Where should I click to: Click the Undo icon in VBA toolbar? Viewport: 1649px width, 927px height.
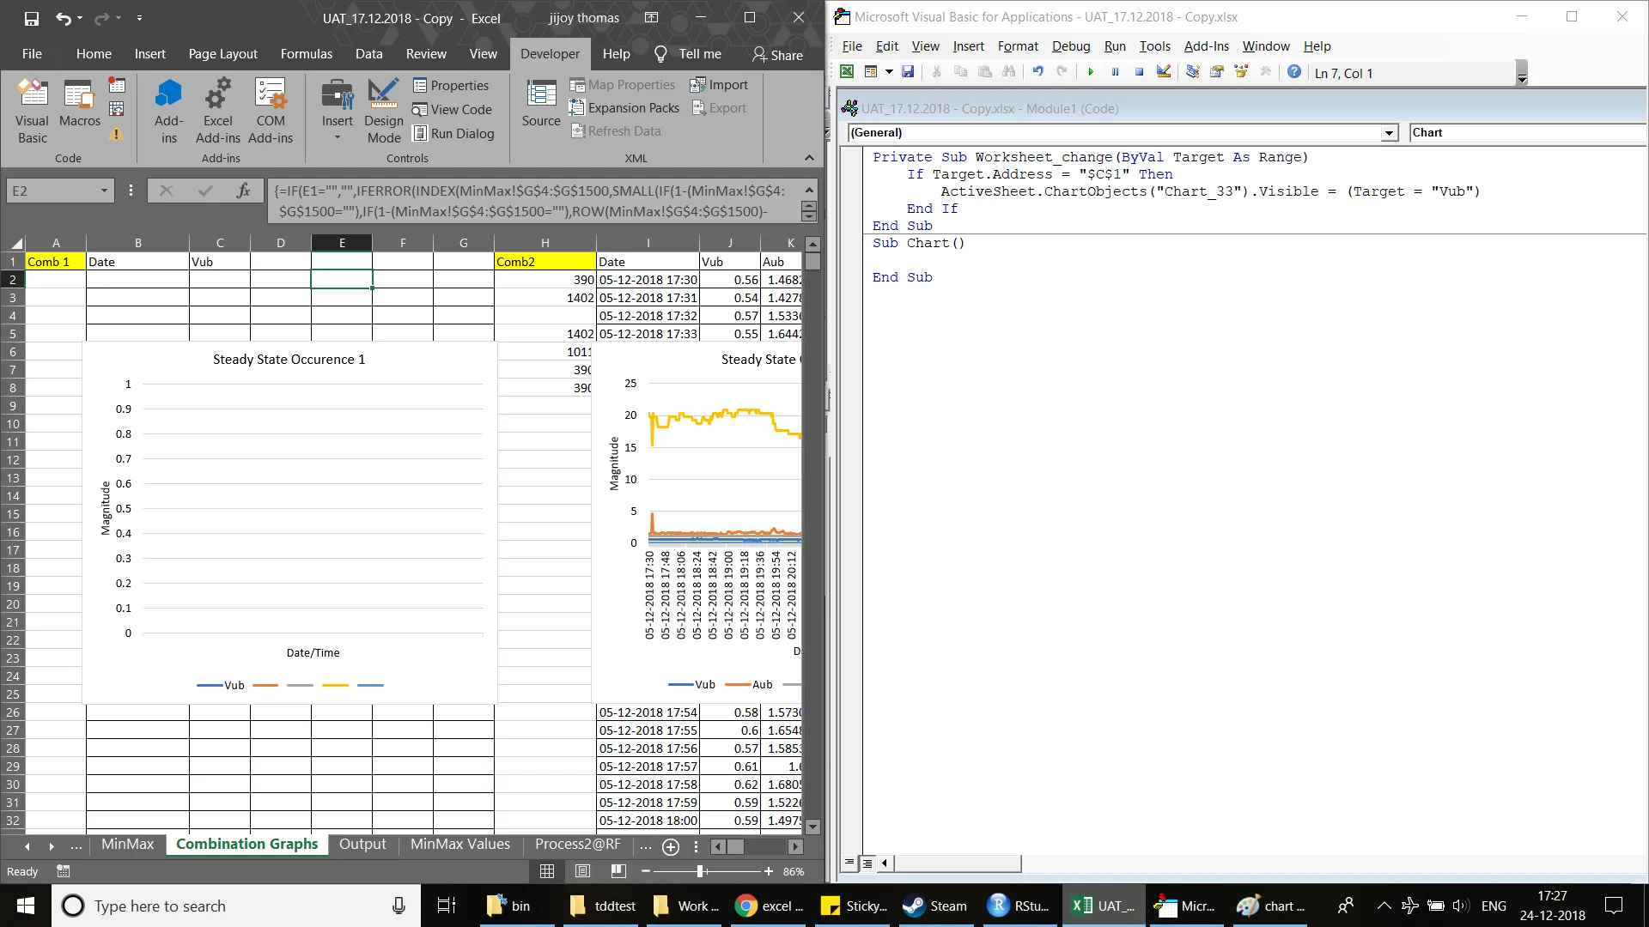click(1037, 72)
